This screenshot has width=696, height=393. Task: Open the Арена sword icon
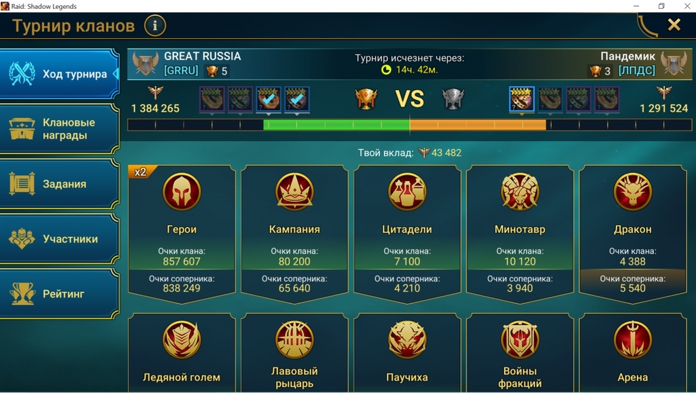pos(633,340)
